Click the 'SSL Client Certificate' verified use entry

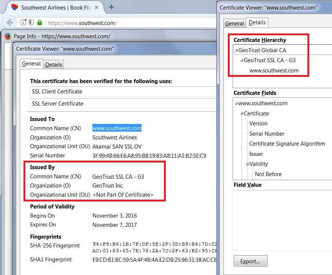point(123,92)
